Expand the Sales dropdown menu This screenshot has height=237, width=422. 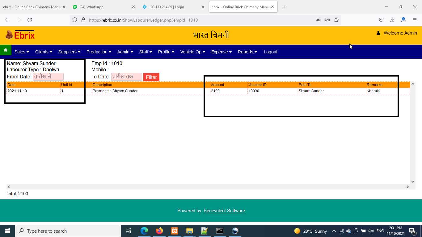[22, 52]
